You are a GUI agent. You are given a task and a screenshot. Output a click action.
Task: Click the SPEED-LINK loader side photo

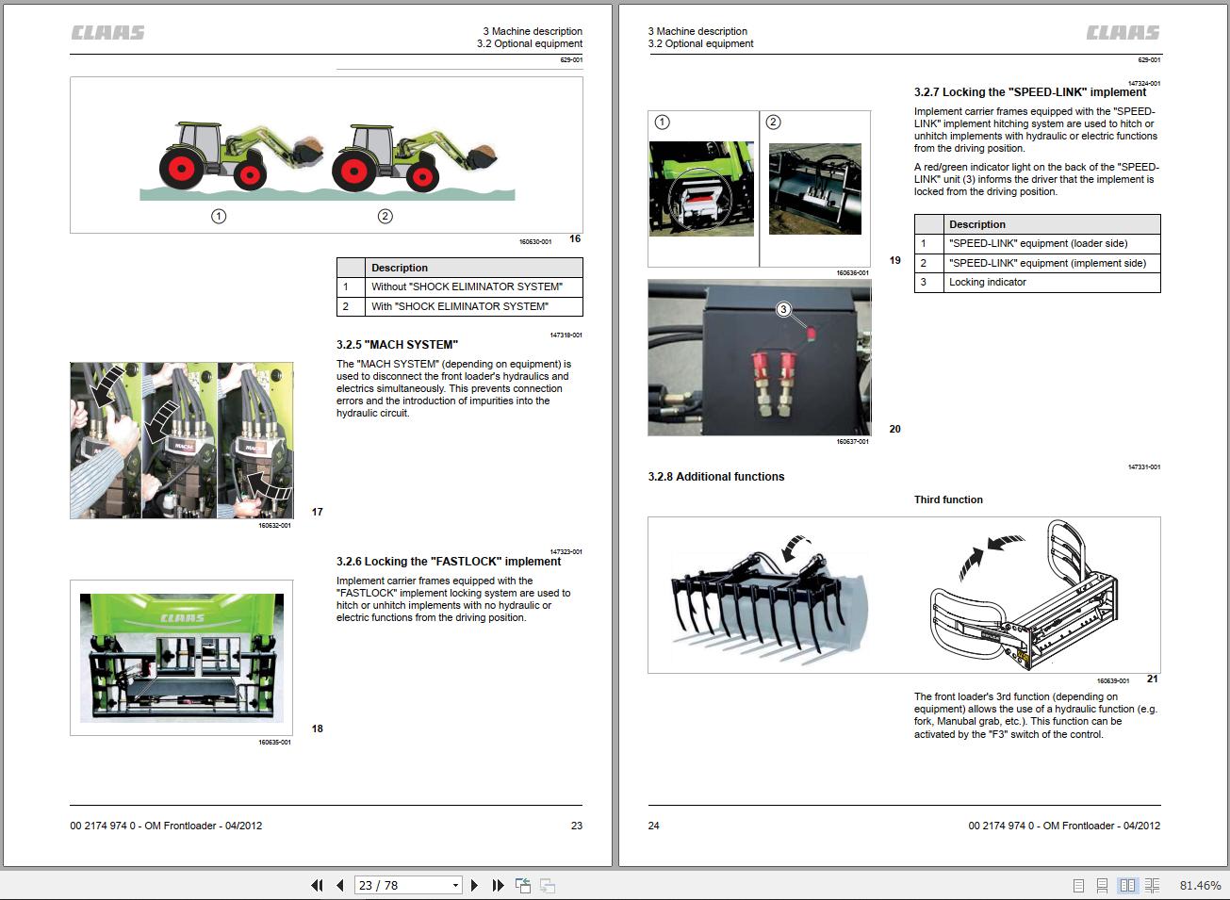pos(701,188)
